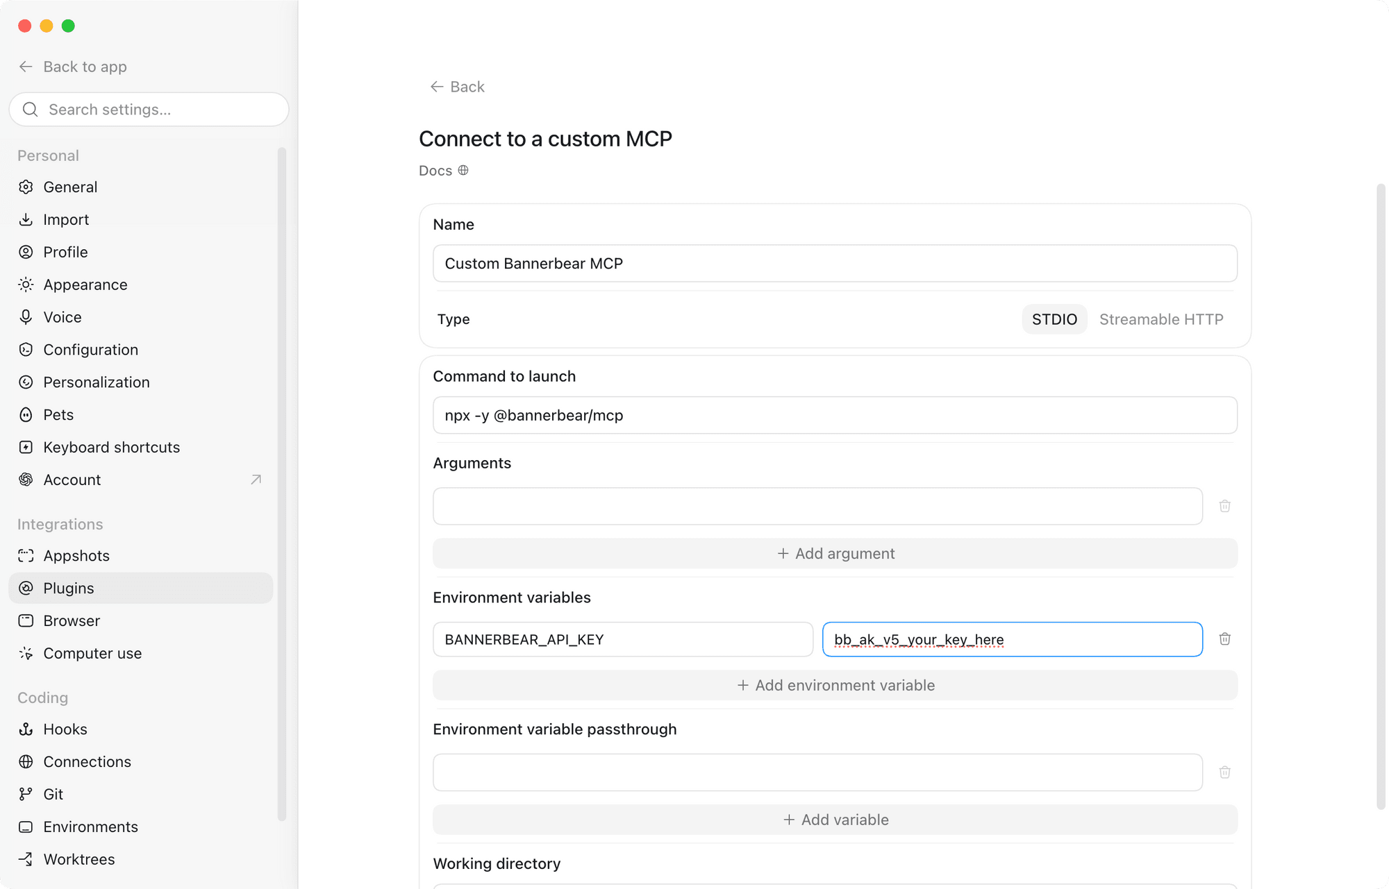Click the Import download icon
1389x889 pixels.
[26, 219]
